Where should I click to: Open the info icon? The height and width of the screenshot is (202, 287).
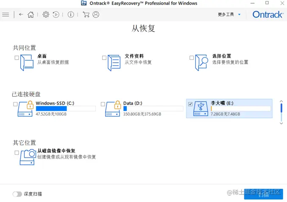(x=71, y=14)
